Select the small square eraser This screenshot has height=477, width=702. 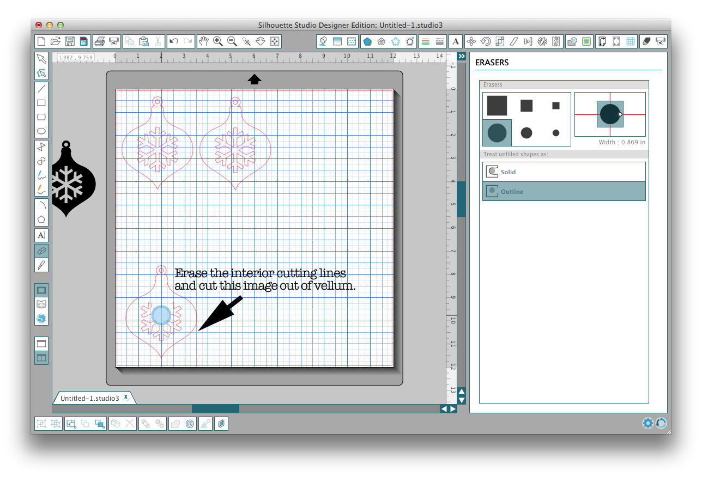(556, 106)
